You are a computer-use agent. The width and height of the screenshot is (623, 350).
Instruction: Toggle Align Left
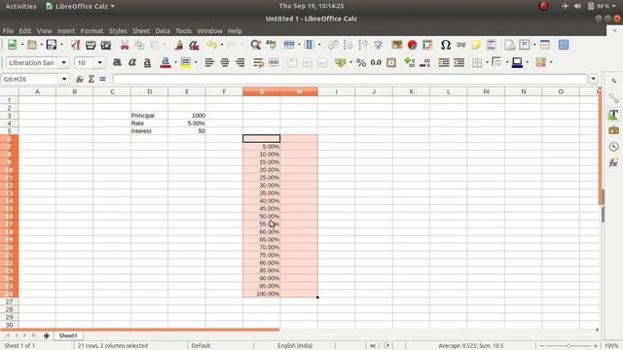pyautogui.click(x=209, y=62)
